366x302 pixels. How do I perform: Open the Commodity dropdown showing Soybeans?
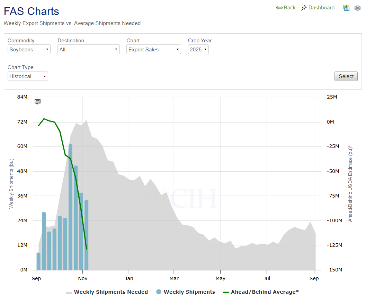click(29, 50)
